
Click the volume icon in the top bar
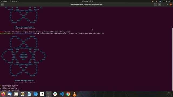point(167,1)
